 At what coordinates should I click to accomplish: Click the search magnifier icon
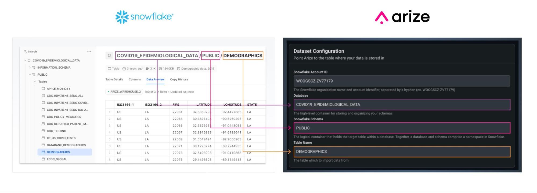(x=25, y=51)
